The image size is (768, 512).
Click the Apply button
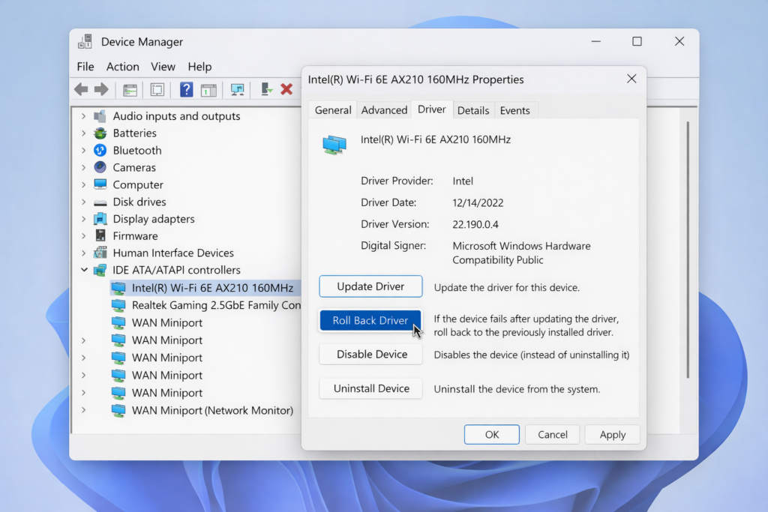(x=612, y=435)
